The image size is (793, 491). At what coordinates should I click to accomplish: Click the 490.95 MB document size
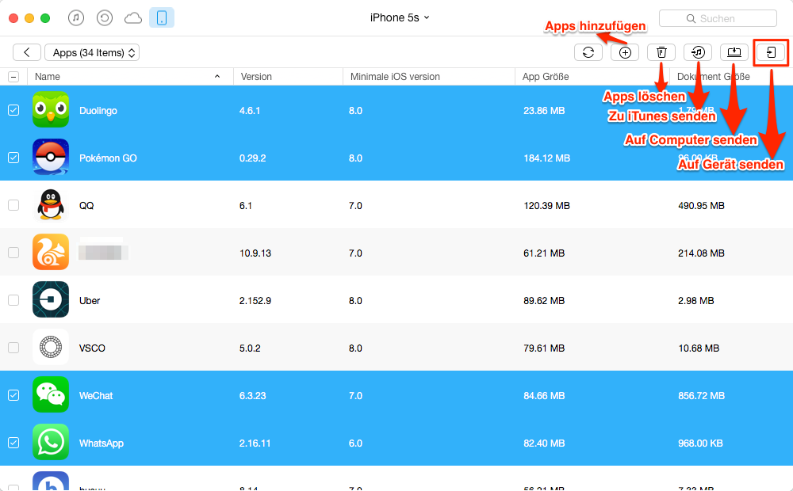(701, 206)
